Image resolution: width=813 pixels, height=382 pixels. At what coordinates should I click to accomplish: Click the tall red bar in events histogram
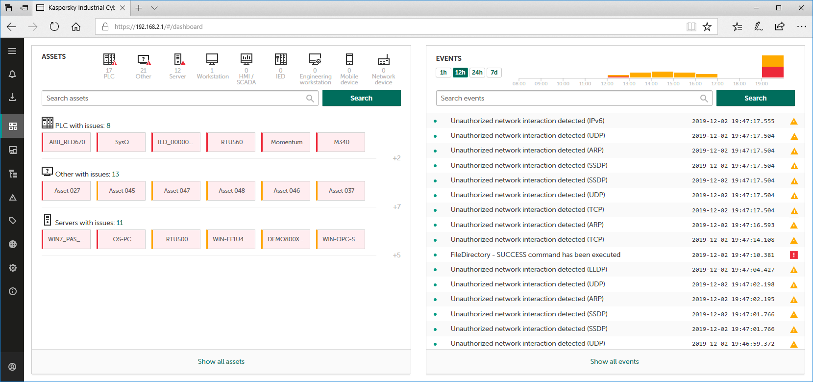pyautogui.click(x=772, y=72)
